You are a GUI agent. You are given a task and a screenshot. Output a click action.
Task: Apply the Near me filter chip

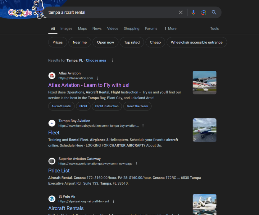coord(80,42)
